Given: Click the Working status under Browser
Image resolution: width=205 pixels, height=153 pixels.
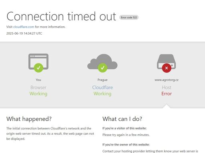Looking at the screenshot, I should (38, 94).
